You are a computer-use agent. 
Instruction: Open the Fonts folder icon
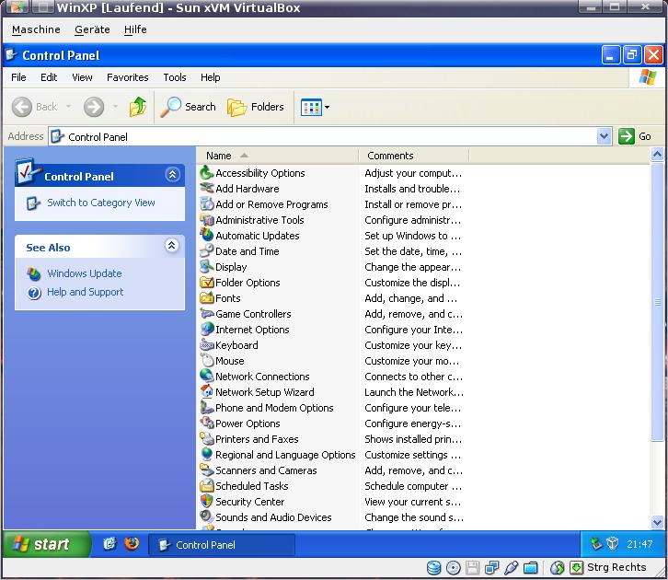coord(207,298)
